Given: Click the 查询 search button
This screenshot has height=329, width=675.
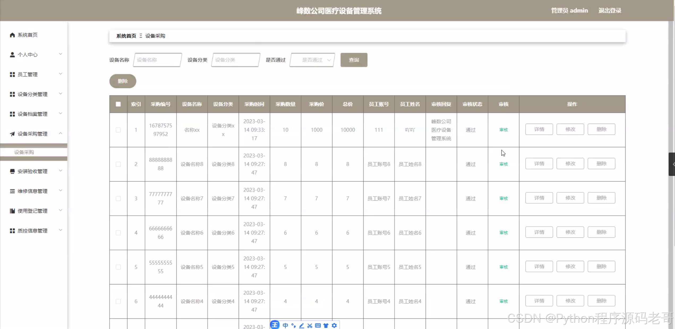Looking at the screenshot, I should (354, 60).
